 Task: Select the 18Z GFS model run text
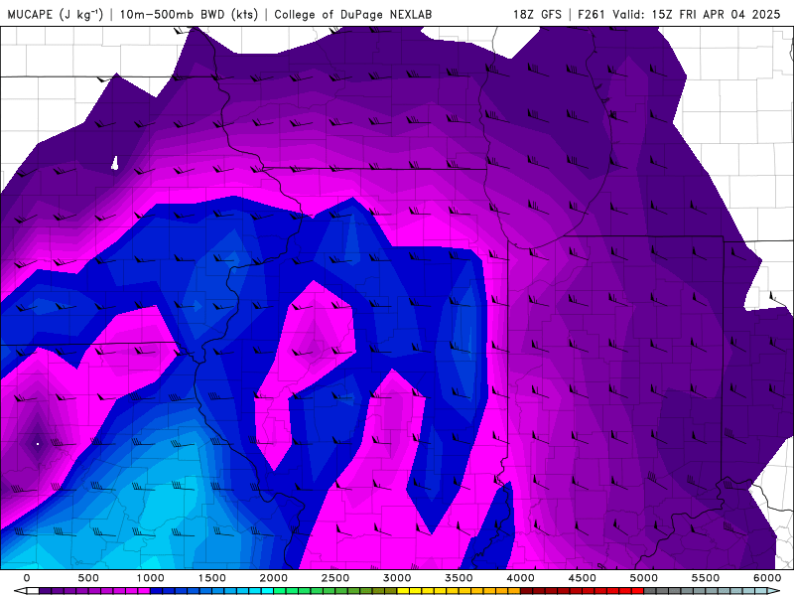coord(537,14)
